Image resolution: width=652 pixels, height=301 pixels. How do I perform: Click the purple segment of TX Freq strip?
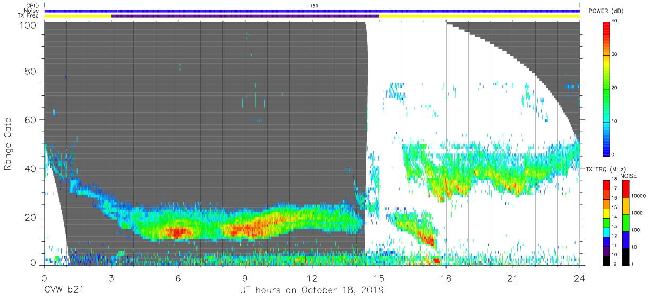point(245,16)
